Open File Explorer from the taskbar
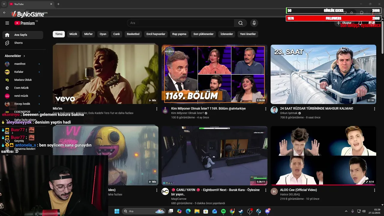The height and width of the screenshot is (216, 384). pyautogui.click(x=197, y=211)
